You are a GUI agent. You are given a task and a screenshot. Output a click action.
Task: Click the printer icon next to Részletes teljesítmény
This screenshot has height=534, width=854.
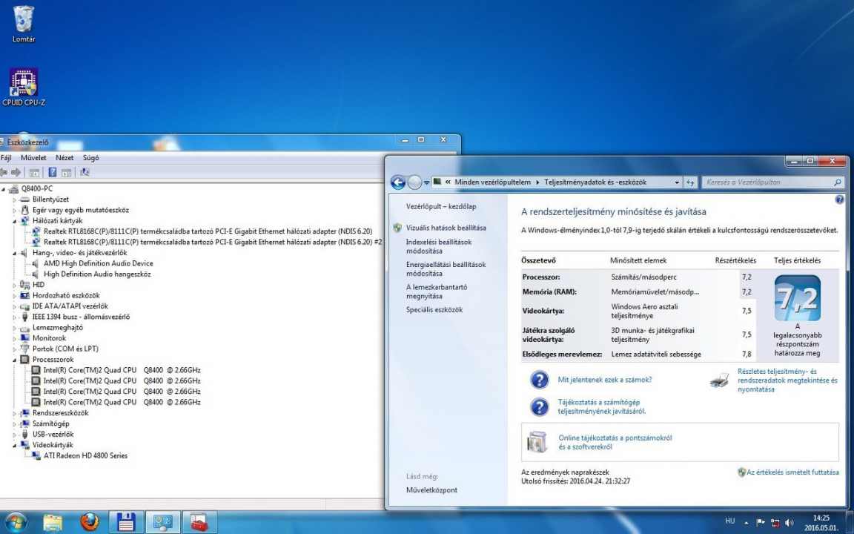coord(720,380)
